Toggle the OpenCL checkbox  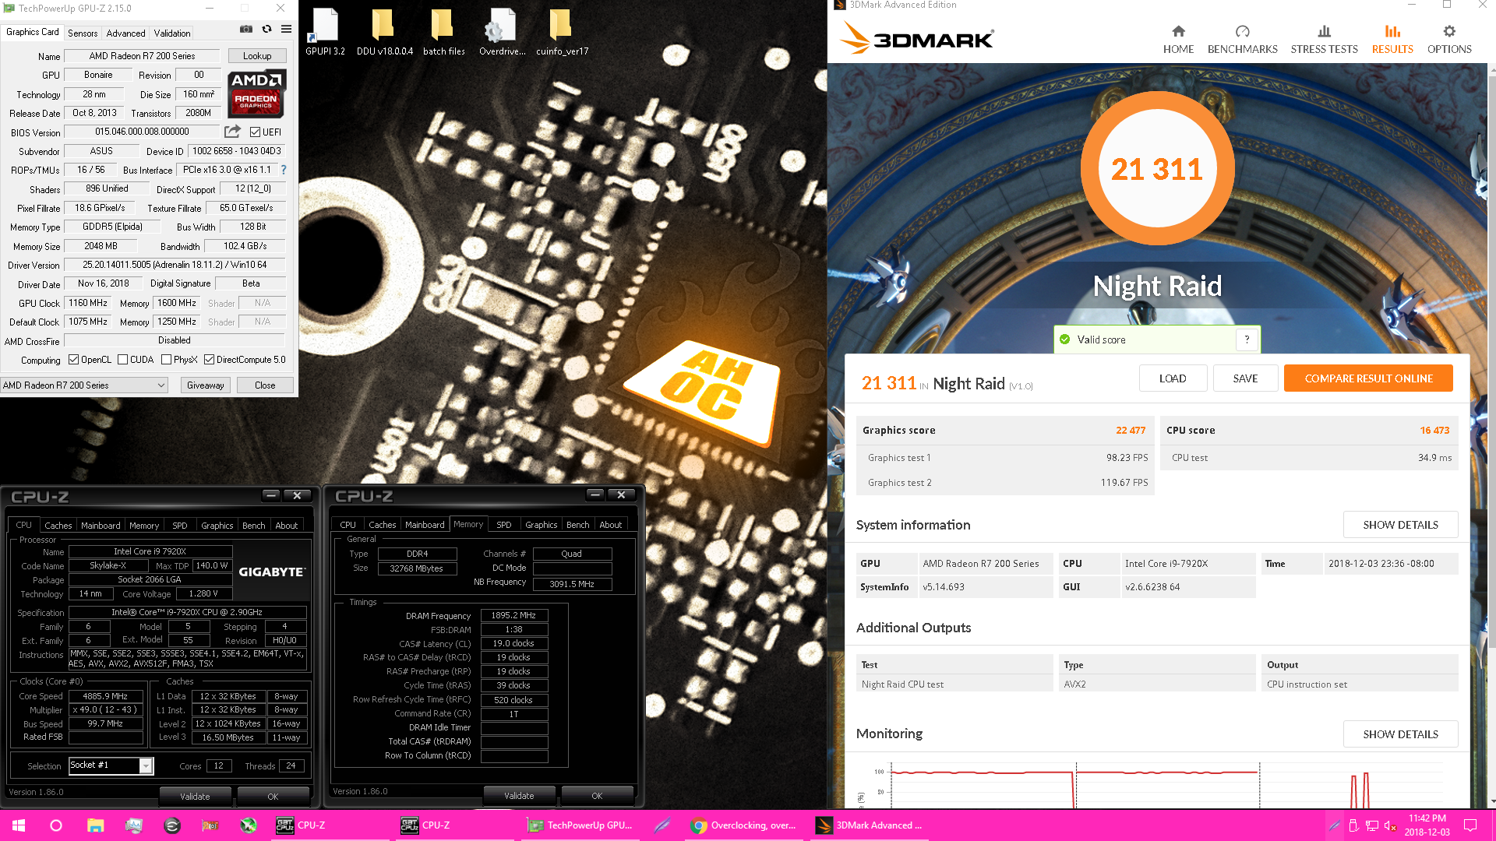pyautogui.click(x=74, y=360)
